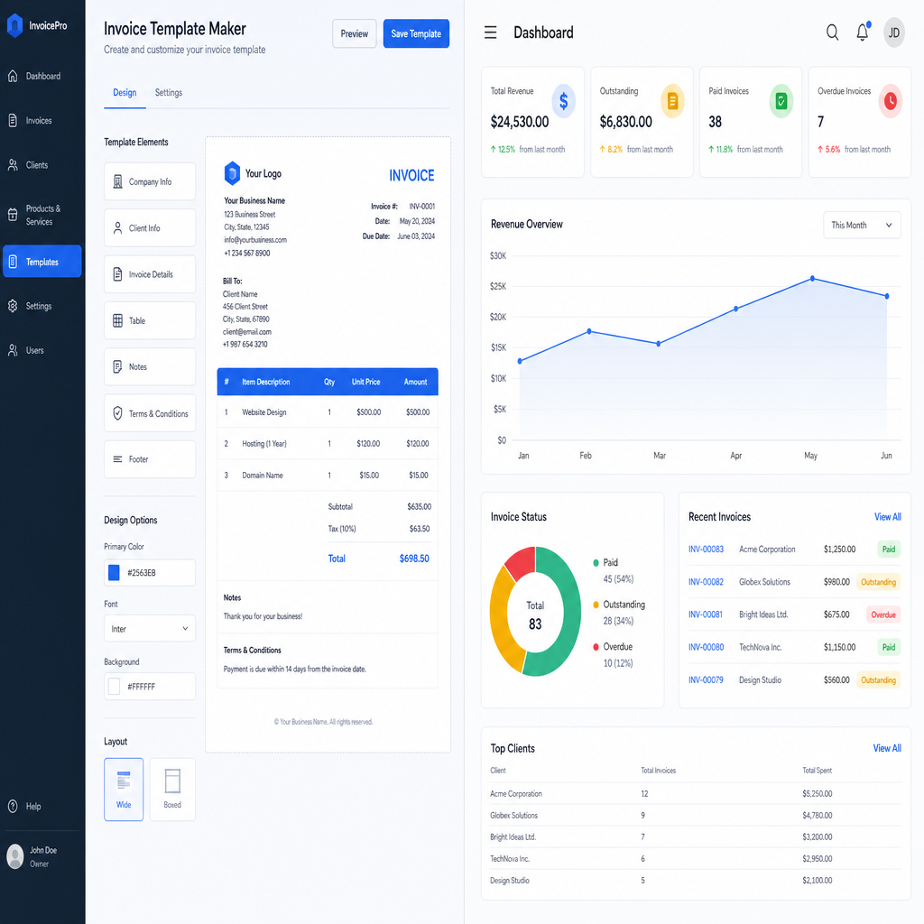Click the Save Template button
The height and width of the screenshot is (924, 924).
(x=416, y=33)
